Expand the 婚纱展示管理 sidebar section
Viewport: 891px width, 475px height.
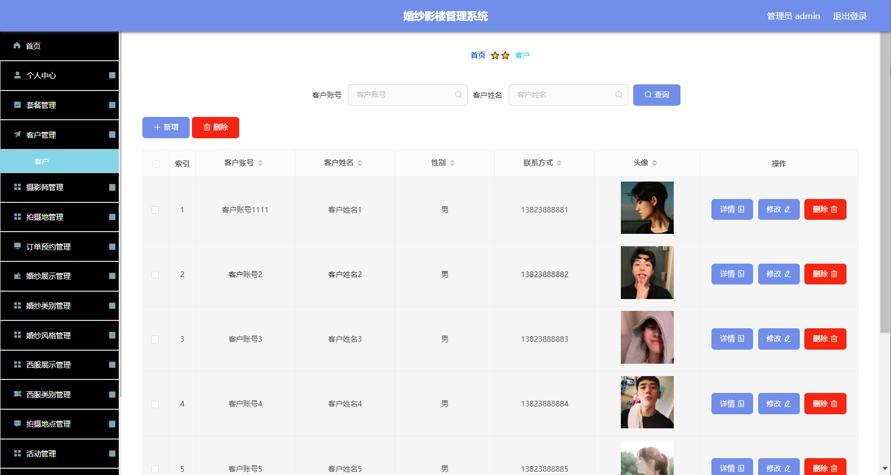point(60,276)
